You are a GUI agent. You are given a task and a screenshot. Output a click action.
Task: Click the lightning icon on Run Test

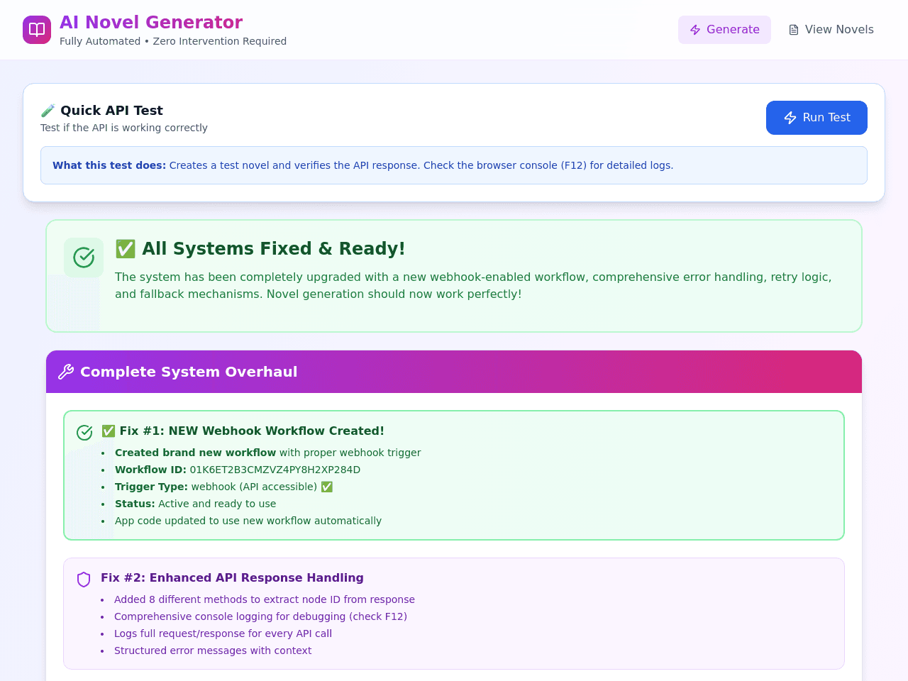click(x=790, y=118)
